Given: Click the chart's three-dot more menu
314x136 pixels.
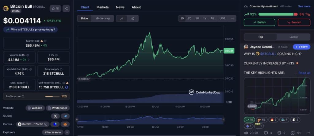Looking at the screenshot, I should 232,18.
